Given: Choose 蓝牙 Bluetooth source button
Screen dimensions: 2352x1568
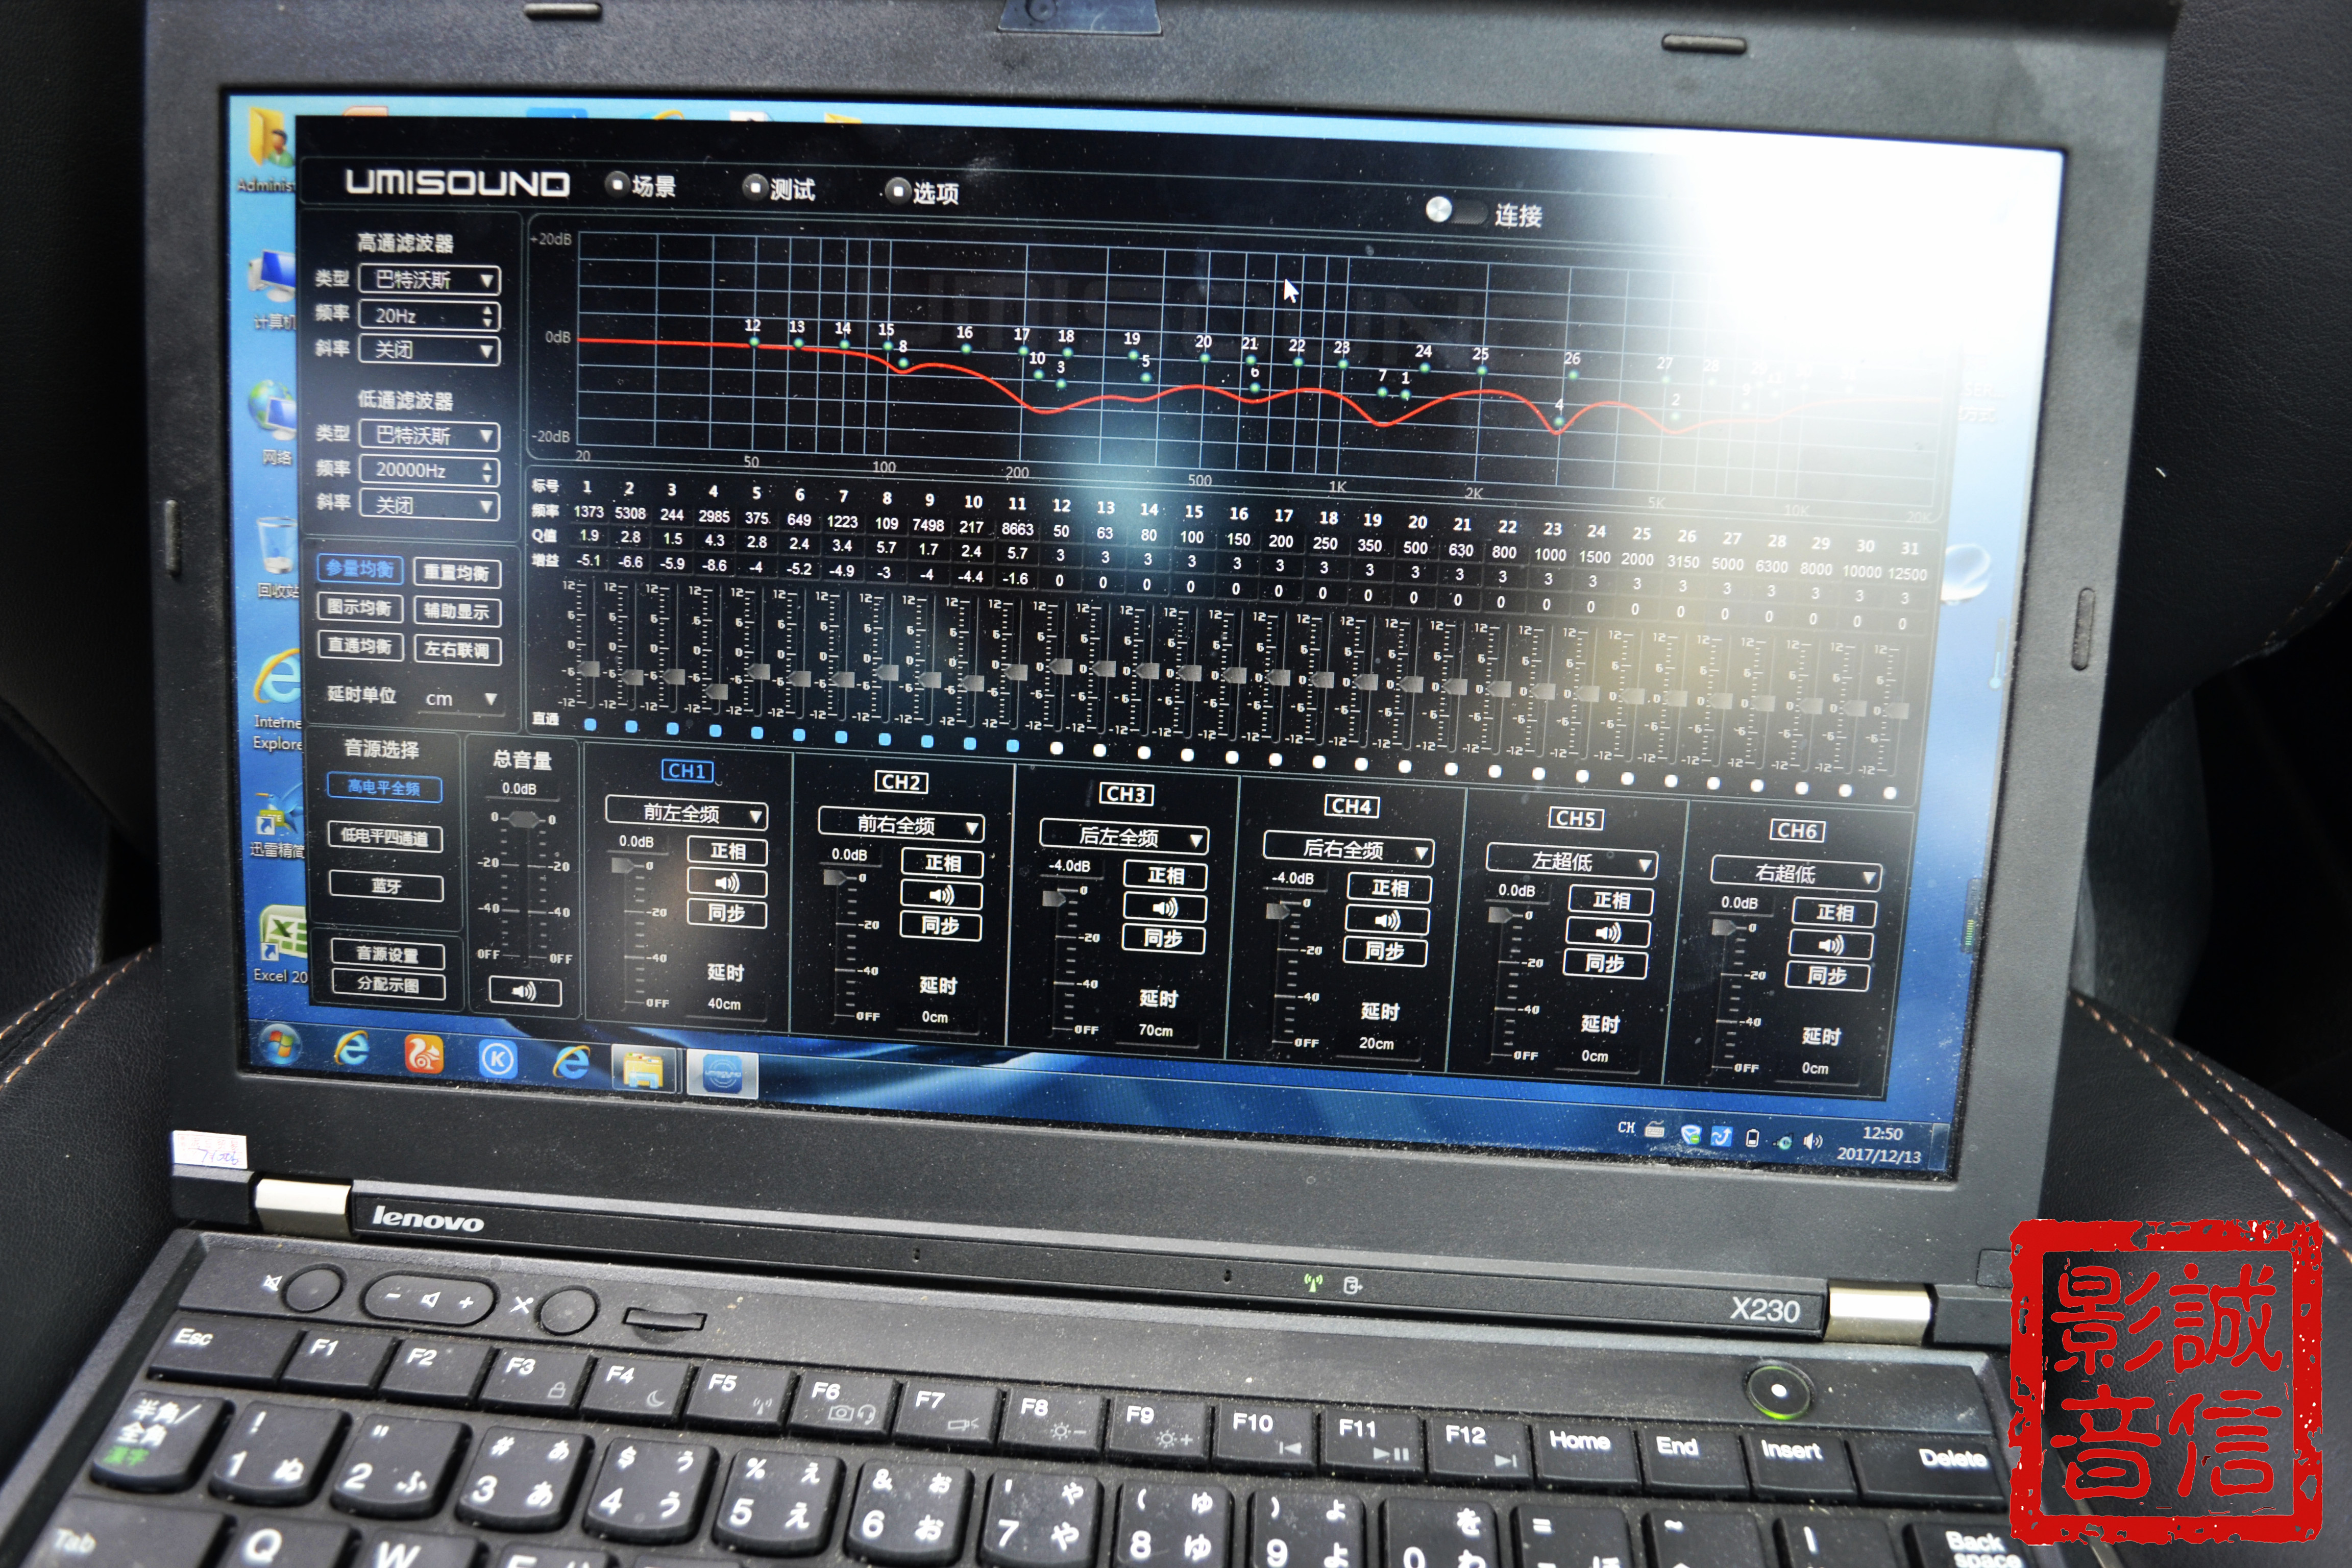Looking at the screenshot, I should coord(386,886).
